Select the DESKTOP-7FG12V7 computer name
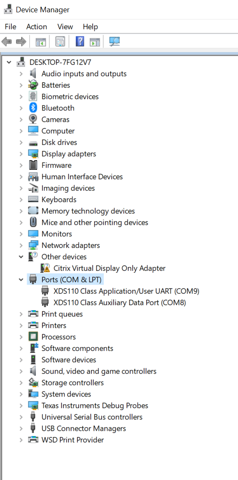This screenshot has width=238, height=480. point(60,62)
